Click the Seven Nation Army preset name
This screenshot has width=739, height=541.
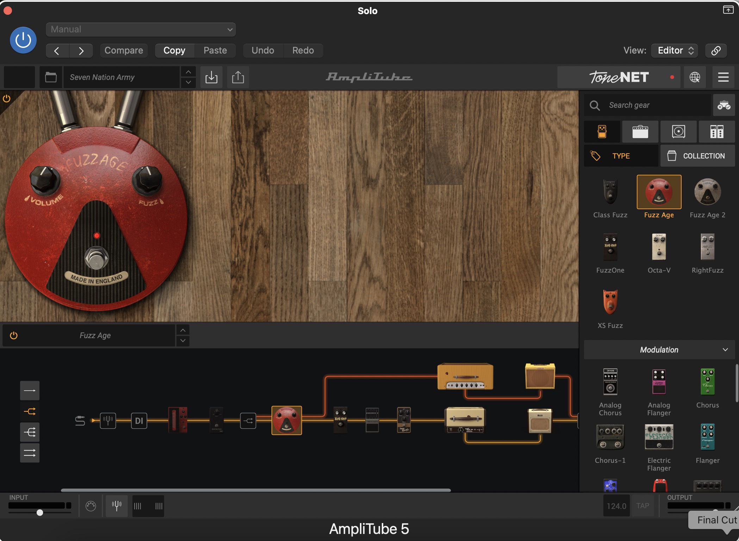point(122,77)
